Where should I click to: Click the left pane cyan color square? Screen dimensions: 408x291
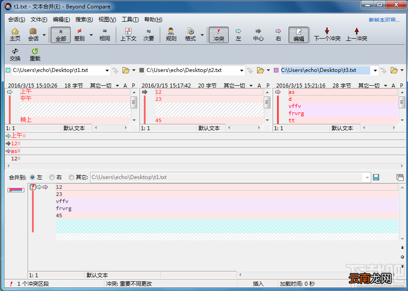[8, 70]
